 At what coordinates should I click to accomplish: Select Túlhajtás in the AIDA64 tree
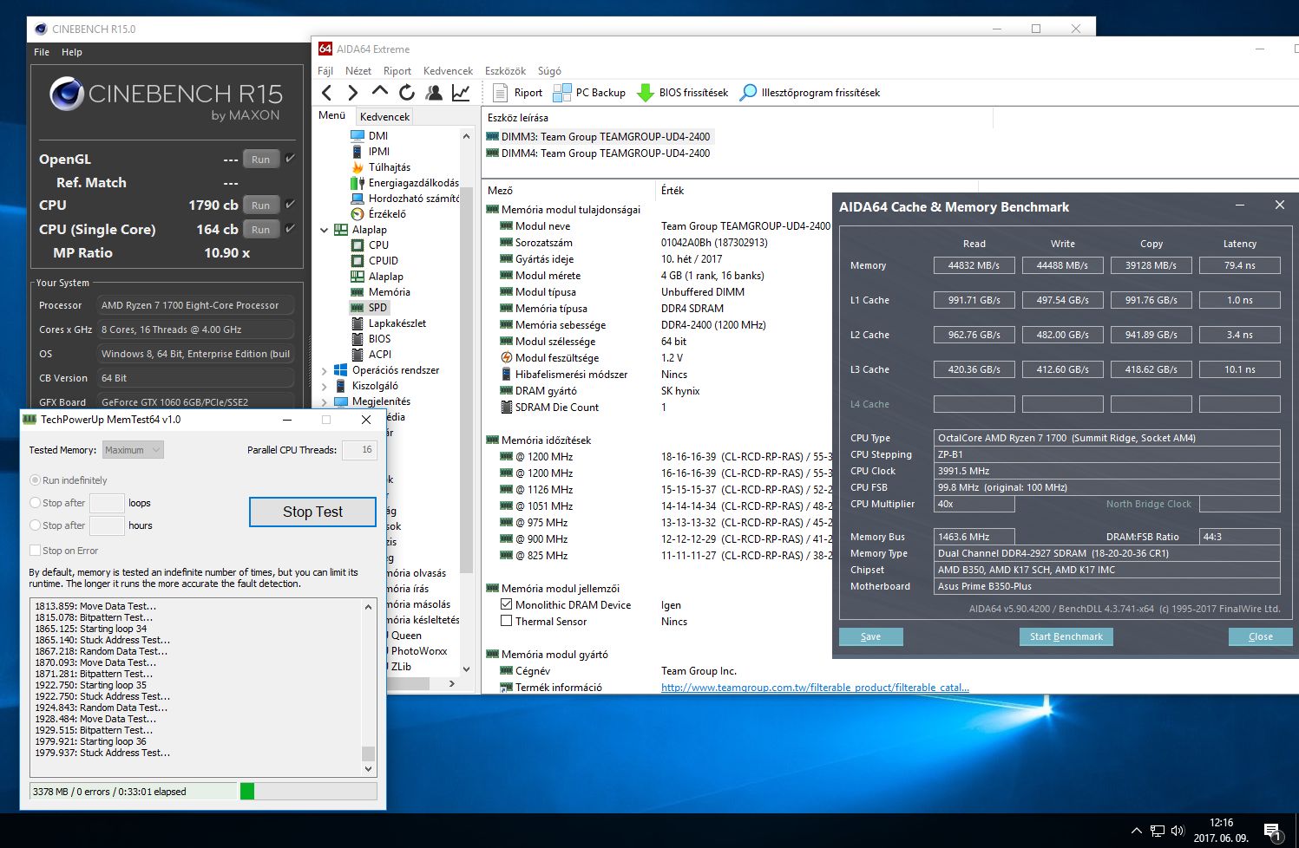381,166
